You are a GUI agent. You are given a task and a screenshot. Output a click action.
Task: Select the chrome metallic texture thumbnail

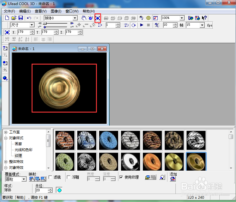pos(130,162)
